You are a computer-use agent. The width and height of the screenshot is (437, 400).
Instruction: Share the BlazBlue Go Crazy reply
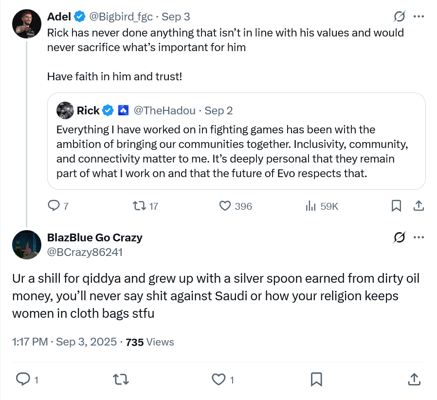414,379
